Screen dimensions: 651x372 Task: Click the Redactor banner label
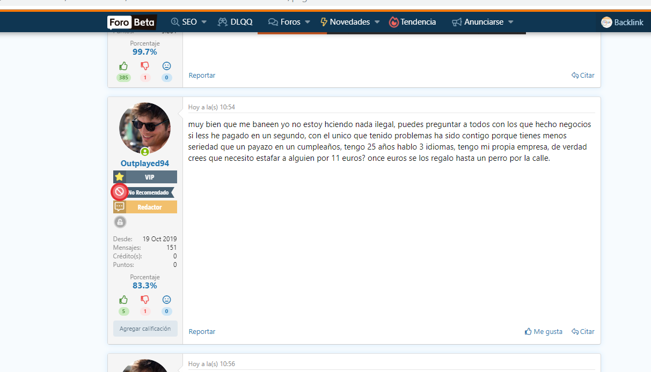pyautogui.click(x=150, y=207)
